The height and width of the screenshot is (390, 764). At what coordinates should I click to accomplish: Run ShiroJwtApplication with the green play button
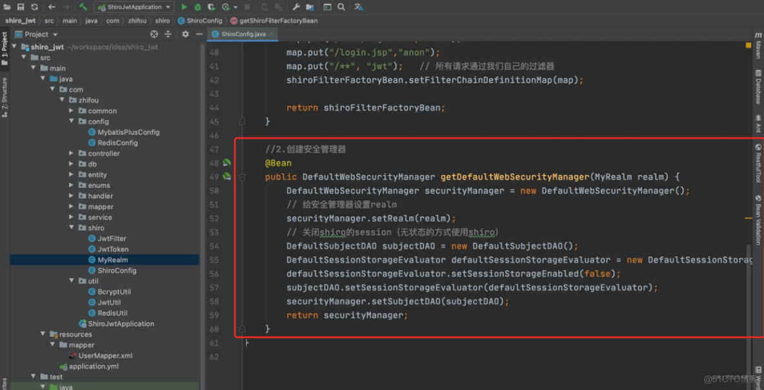[185, 6]
